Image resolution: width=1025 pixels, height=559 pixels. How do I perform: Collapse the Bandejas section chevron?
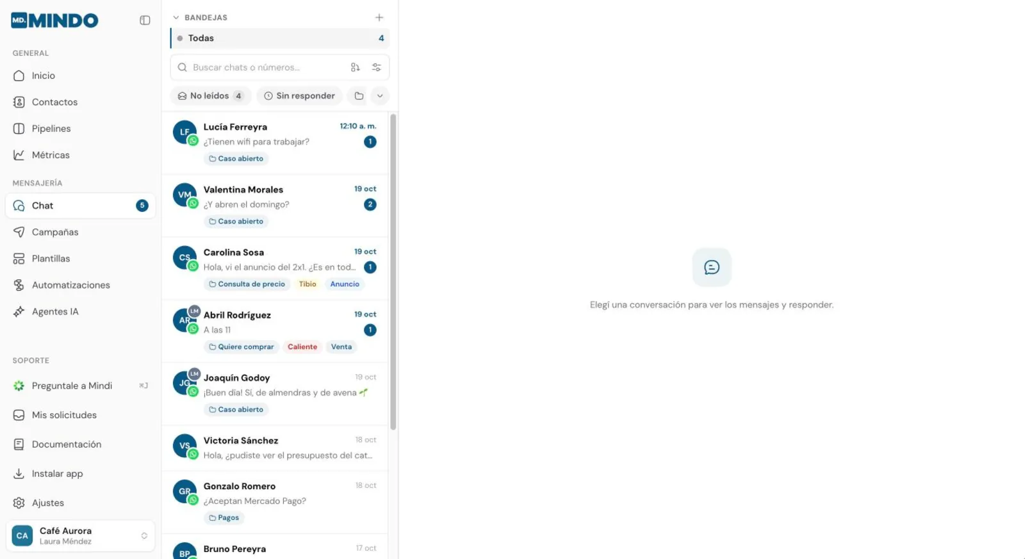pos(176,17)
